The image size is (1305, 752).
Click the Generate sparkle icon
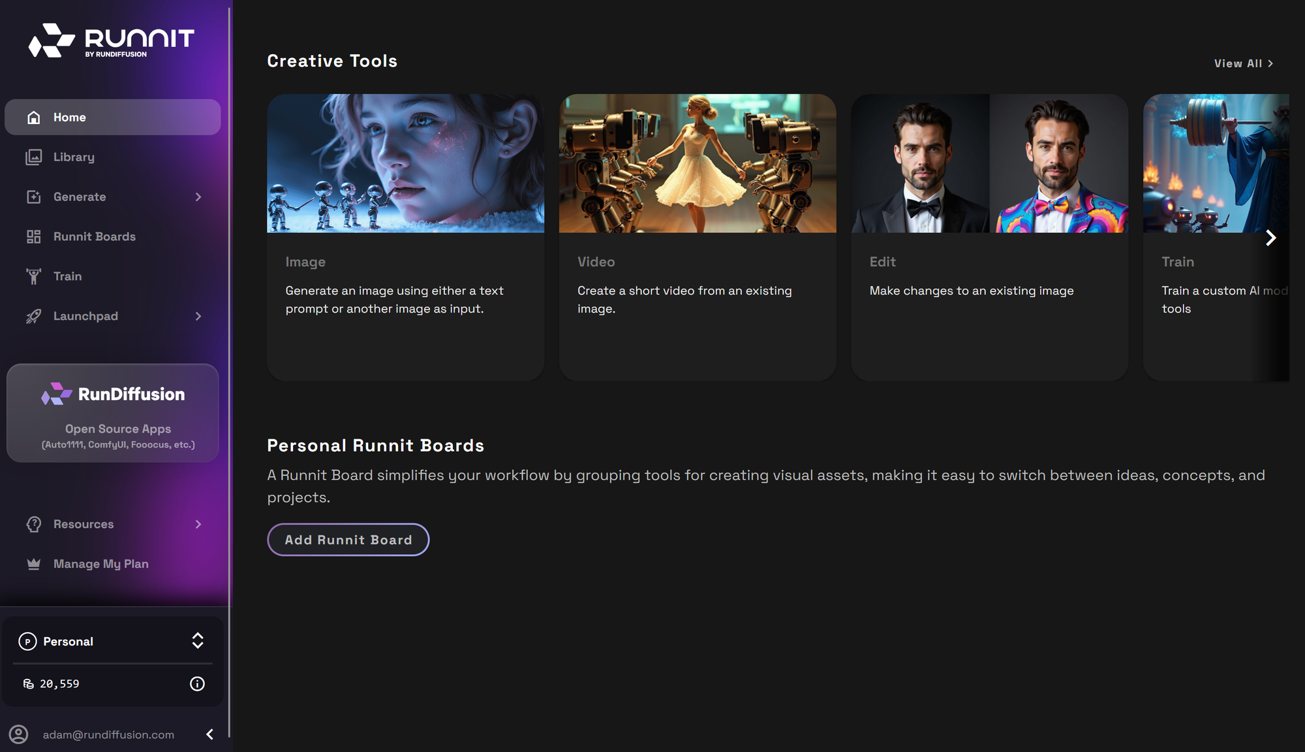tap(34, 197)
